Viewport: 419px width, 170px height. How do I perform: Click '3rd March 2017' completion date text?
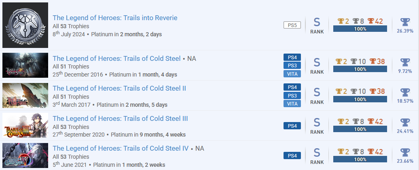tap(72, 104)
